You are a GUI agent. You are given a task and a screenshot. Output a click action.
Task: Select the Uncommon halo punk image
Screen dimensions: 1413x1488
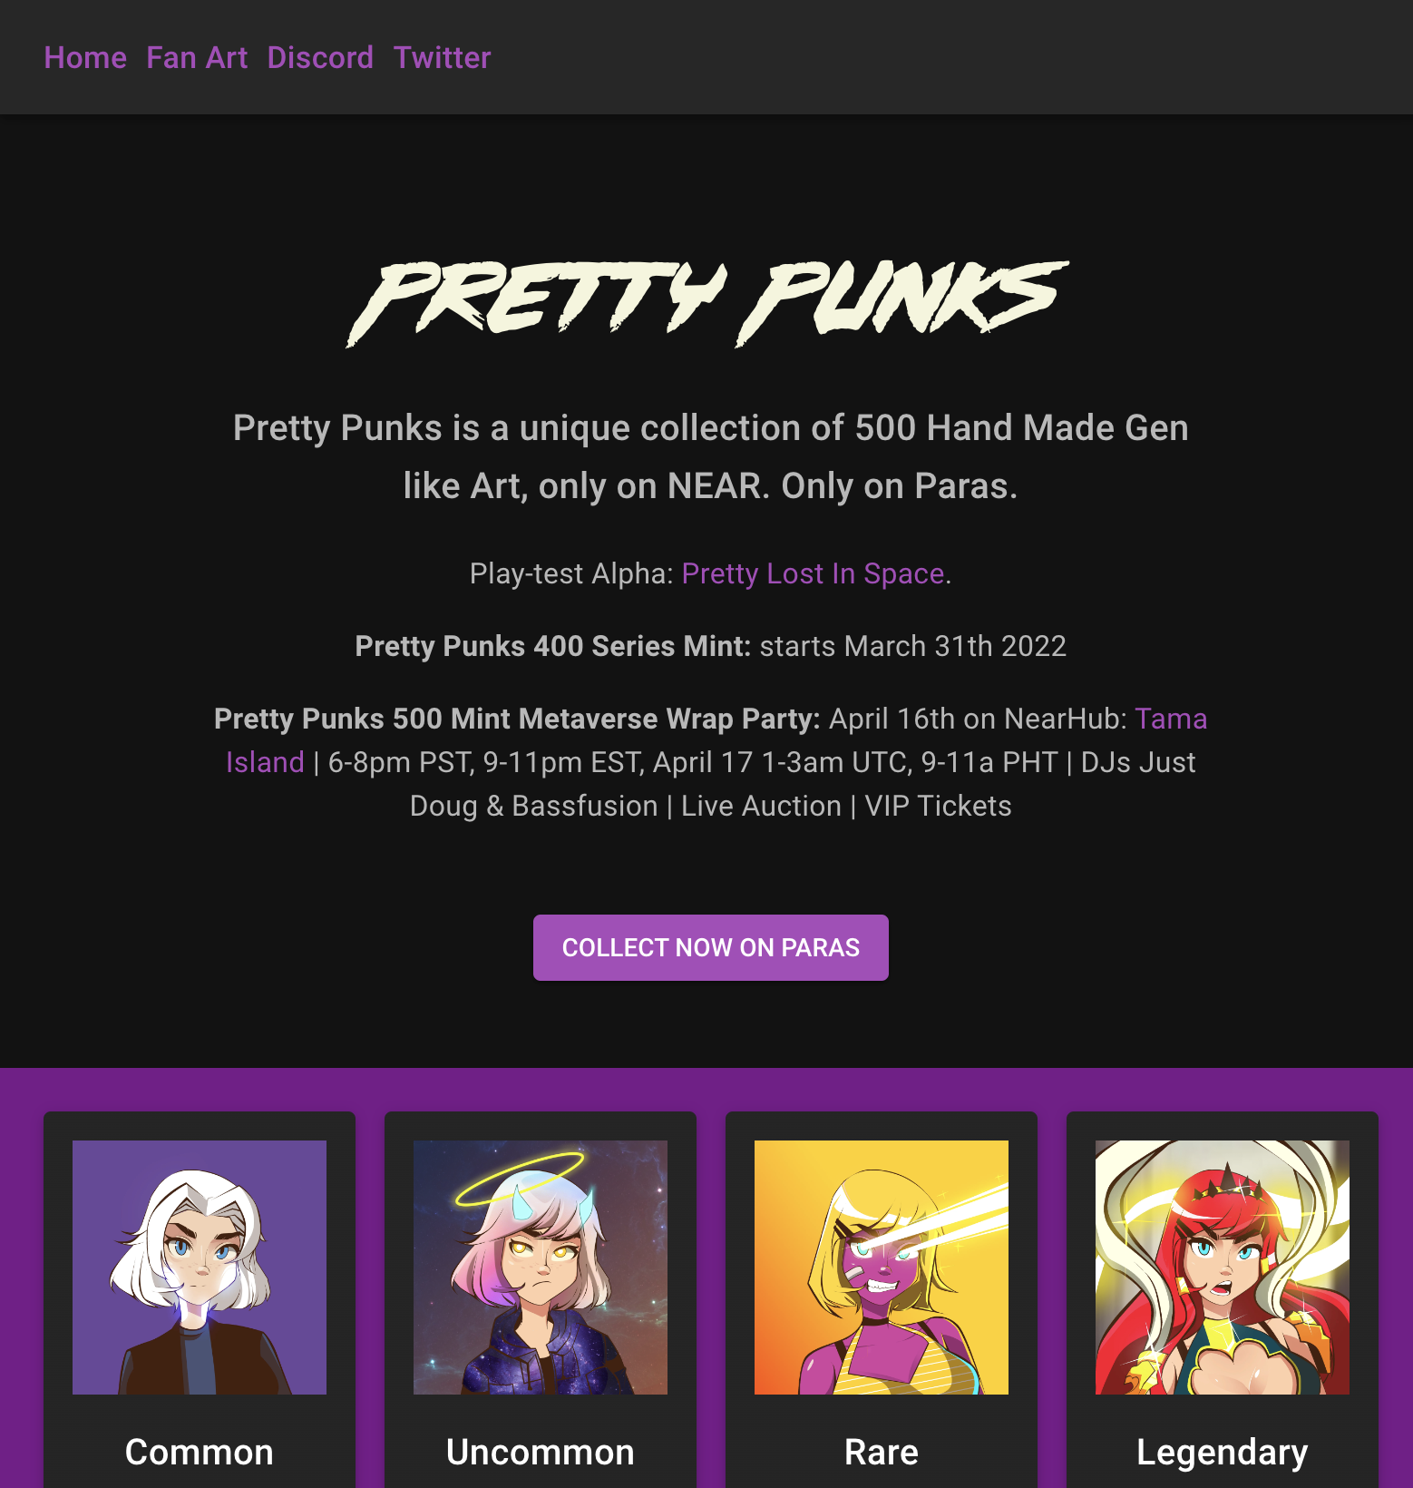pyautogui.click(x=541, y=1268)
